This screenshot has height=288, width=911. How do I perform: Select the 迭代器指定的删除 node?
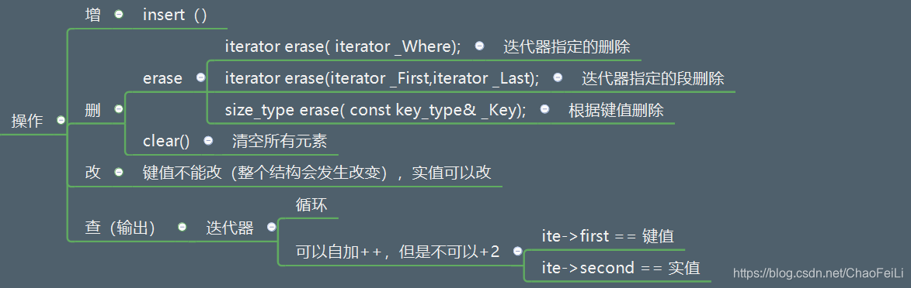pos(566,47)
